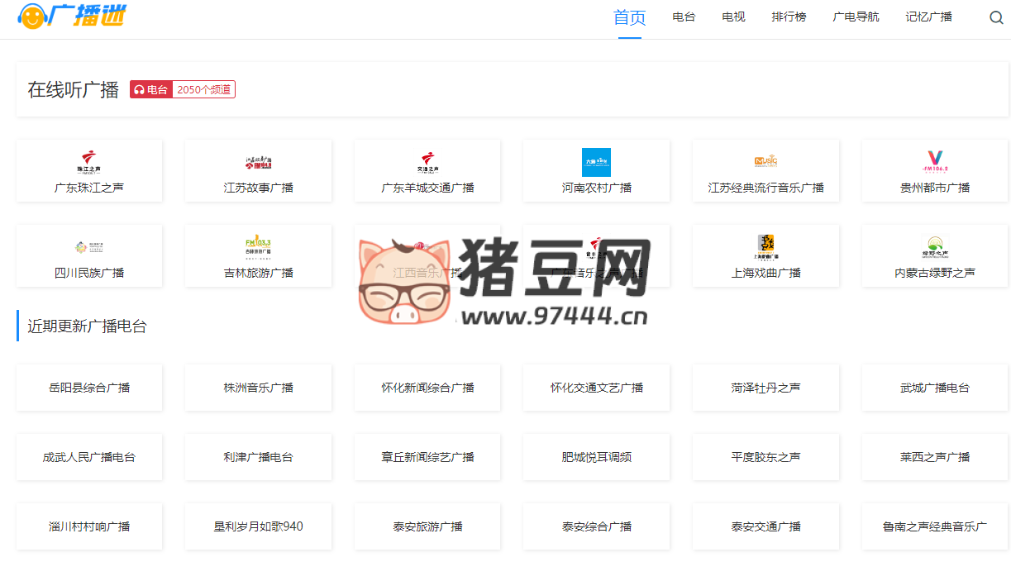Go to the 首页 tab
The image size is (1011, 562).
[629, 17]
